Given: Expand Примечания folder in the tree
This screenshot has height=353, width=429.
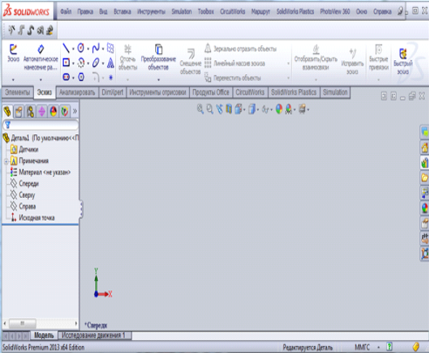Looking at the screenshot, I should pos(6,161).
